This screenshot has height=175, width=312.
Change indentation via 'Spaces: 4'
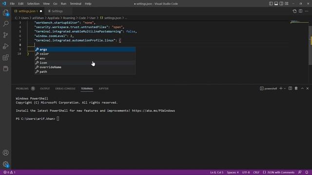[x=233, y=172]
